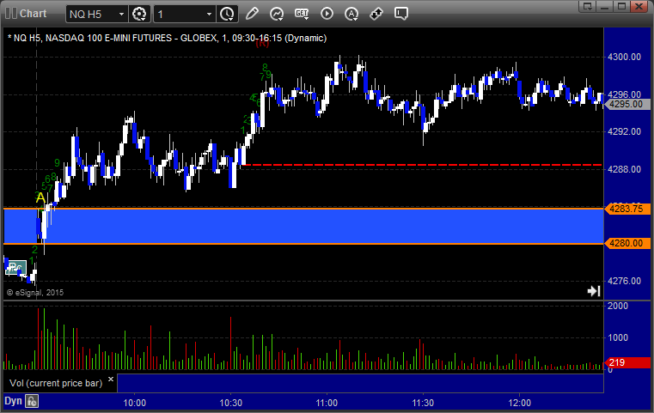654x413 pixels.
Task: Click the 10:30 time axis label
Action: (230, 403)
